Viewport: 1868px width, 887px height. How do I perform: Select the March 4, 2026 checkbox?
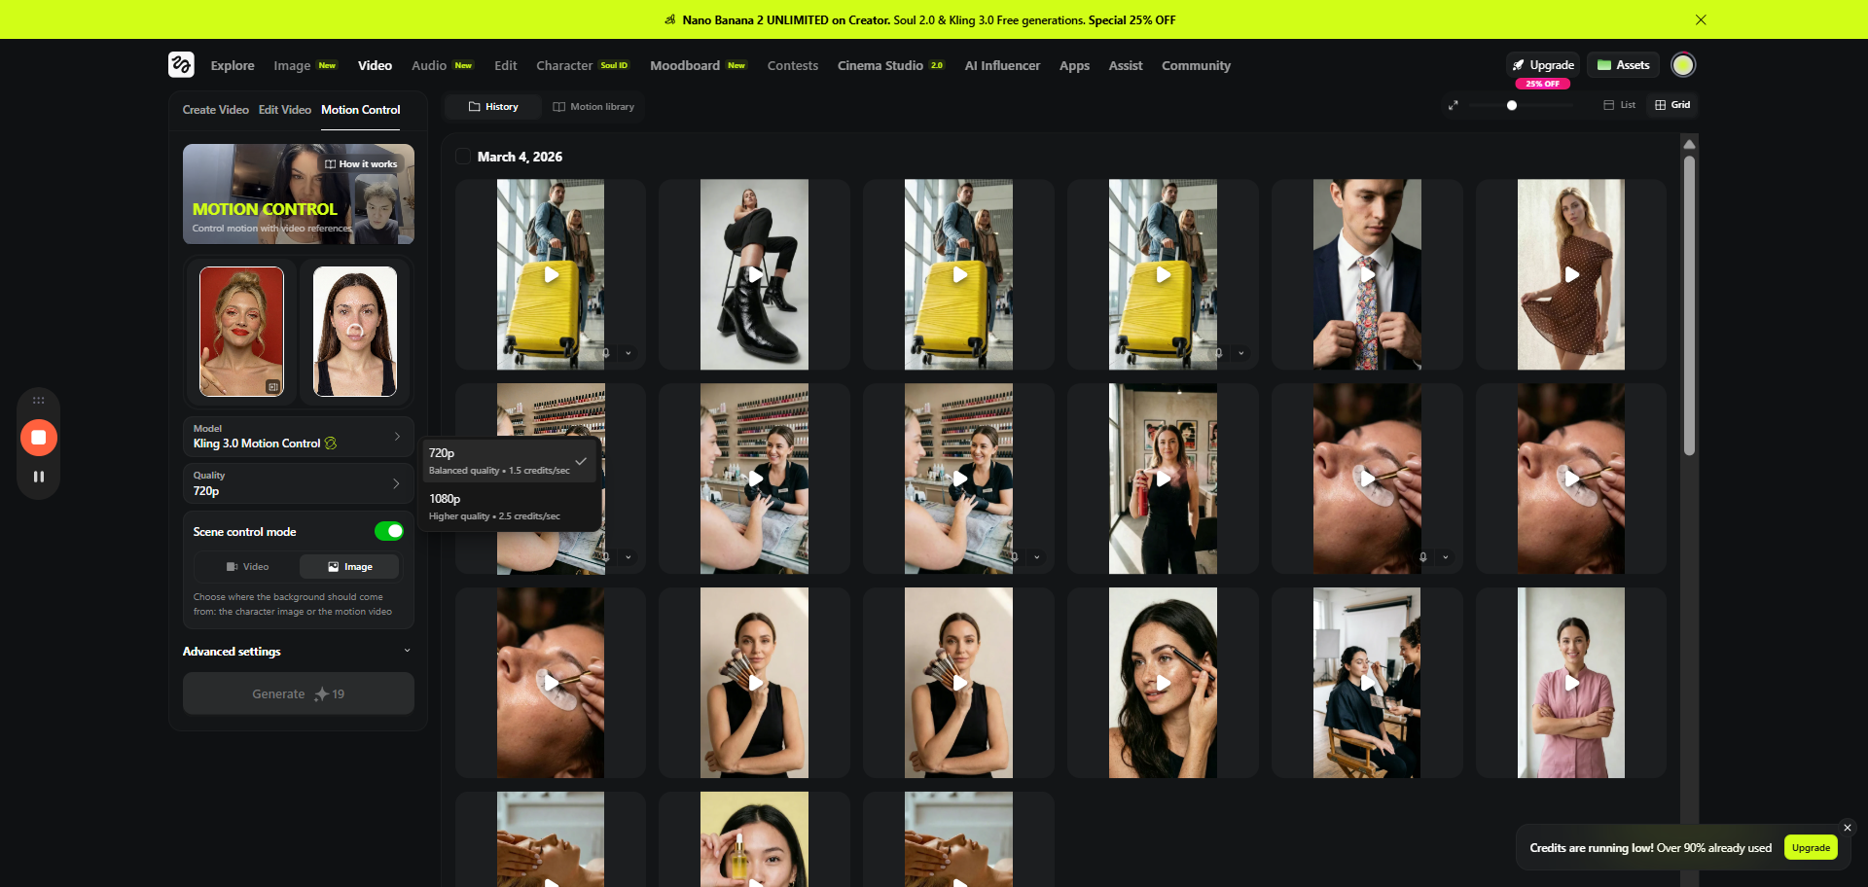pos(463,157)
